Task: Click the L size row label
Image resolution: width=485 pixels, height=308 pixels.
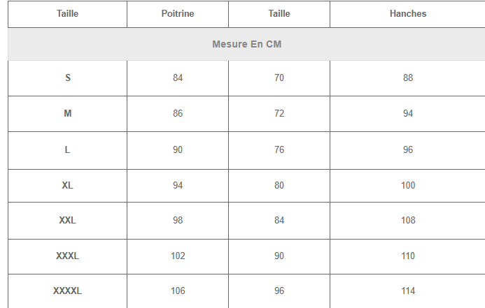Action: pyautogui.click(x=68, y=150)
